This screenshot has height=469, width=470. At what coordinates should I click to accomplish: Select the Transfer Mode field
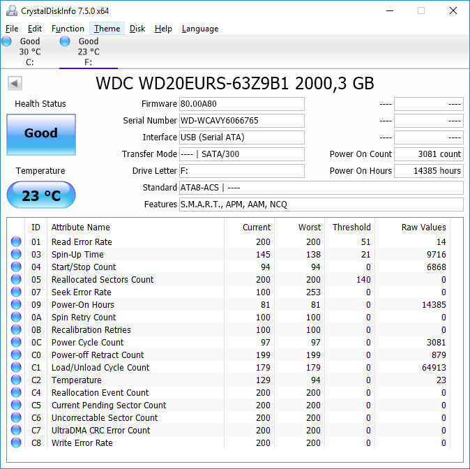[242, 154]
